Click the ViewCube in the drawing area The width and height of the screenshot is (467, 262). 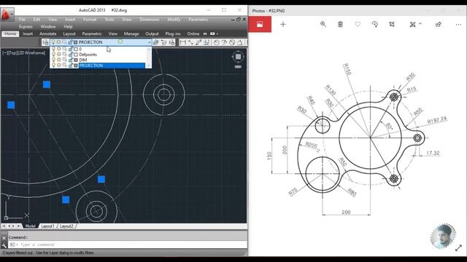click(238, 57)
